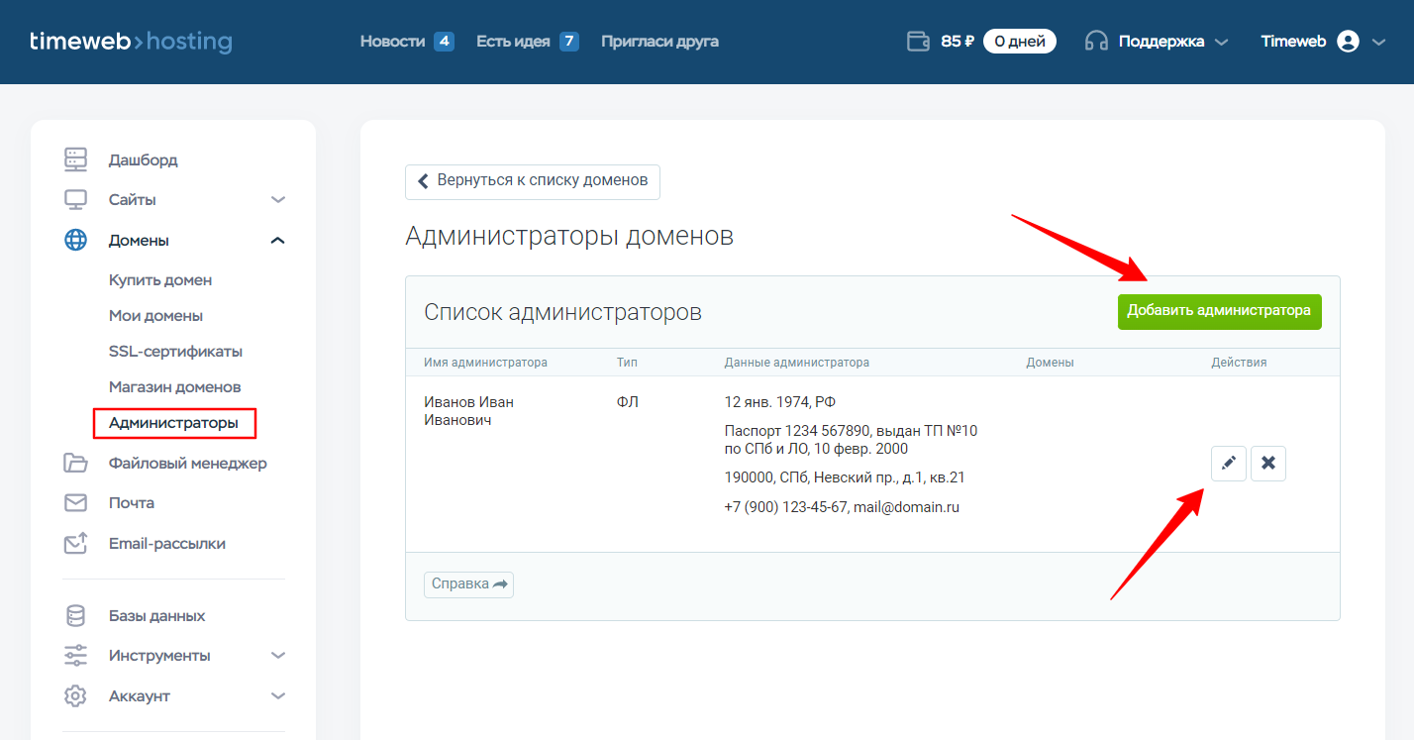Image resolution: width=1414 pixels, height=740 pixels.
Task: Collapse the Домены sidebar section
Action: coord(278,241)
